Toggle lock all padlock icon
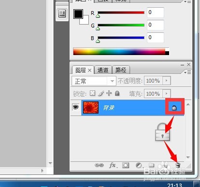The height and width of the screenshot is (187, 200). [117, 93]
